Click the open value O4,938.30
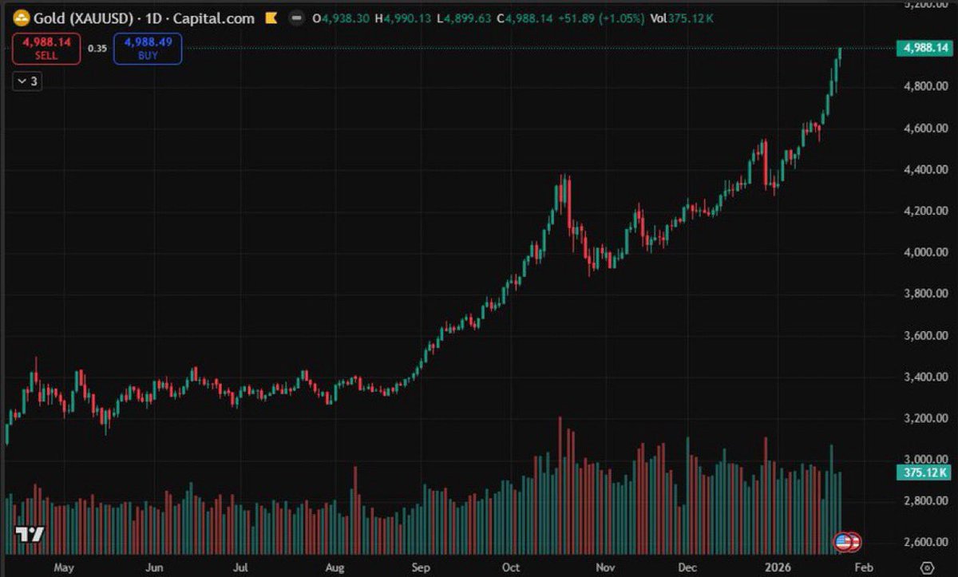Image resolution: width=958 pixels, height=577 pixels. pyautogui.click(x=341, y=17)
